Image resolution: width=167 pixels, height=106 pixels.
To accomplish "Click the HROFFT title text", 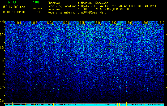I will [x=16, y=2].
